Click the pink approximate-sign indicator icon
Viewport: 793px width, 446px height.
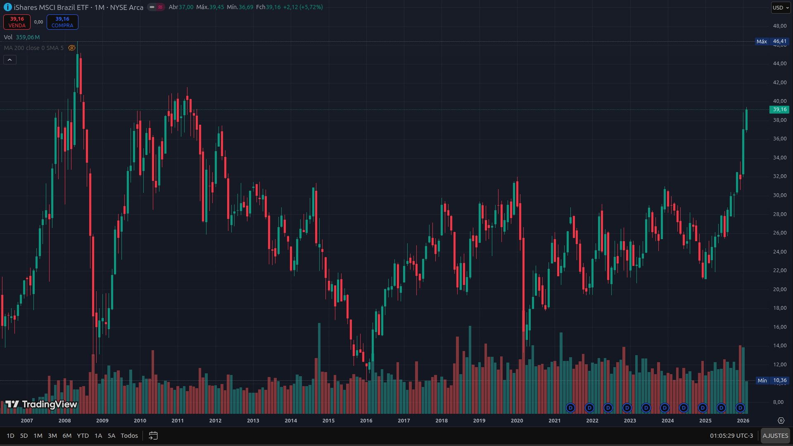(160, 7)
